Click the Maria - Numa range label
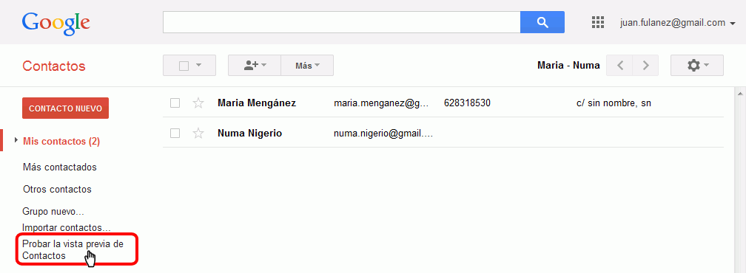Screen dimensions: 746x273 [x=568, y=66]
